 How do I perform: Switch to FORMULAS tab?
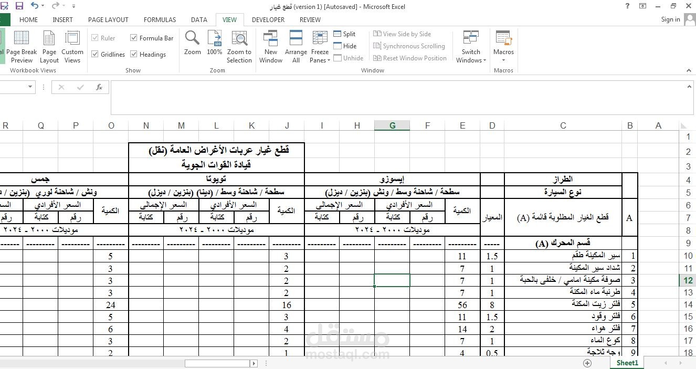[160, 19]
